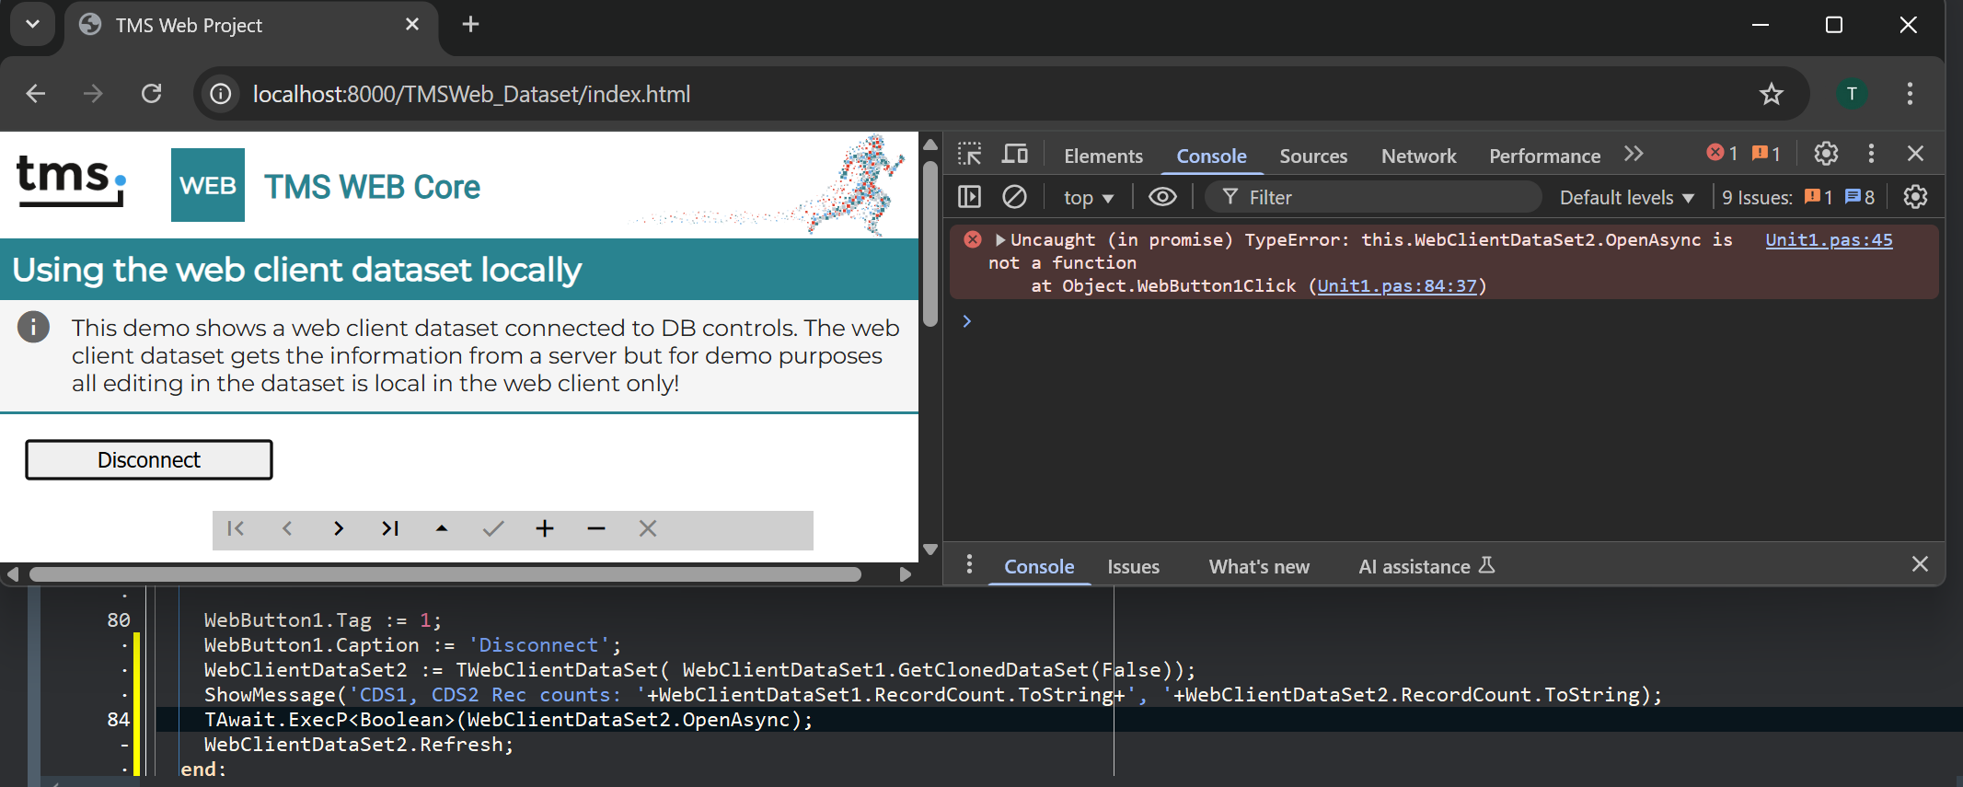Switch to the Sources tab
The height and width of the screenshot is (787, 1963).
pos(1313,156)
